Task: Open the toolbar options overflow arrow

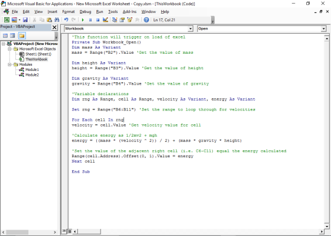Action: (x=213, y=20)
